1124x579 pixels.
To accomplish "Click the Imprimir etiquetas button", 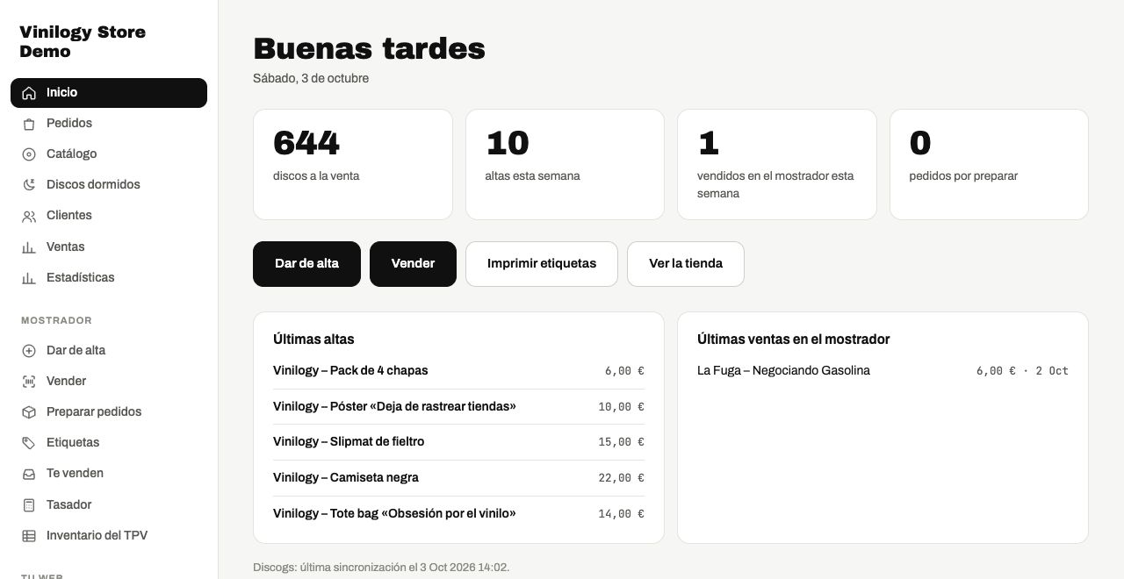I will coord(542,264).
